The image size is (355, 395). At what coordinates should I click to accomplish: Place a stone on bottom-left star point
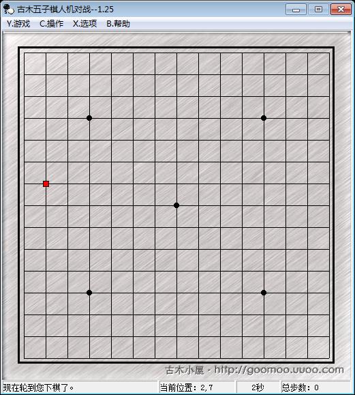[89, 293]
